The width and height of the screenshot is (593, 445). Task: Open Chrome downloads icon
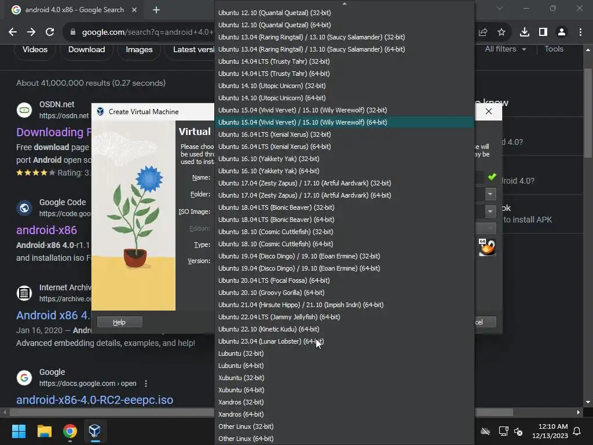point(525,32)
